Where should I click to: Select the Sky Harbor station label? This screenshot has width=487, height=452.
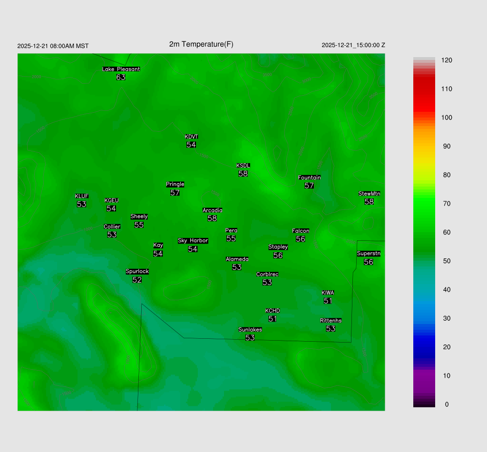[x=193, y=241]
